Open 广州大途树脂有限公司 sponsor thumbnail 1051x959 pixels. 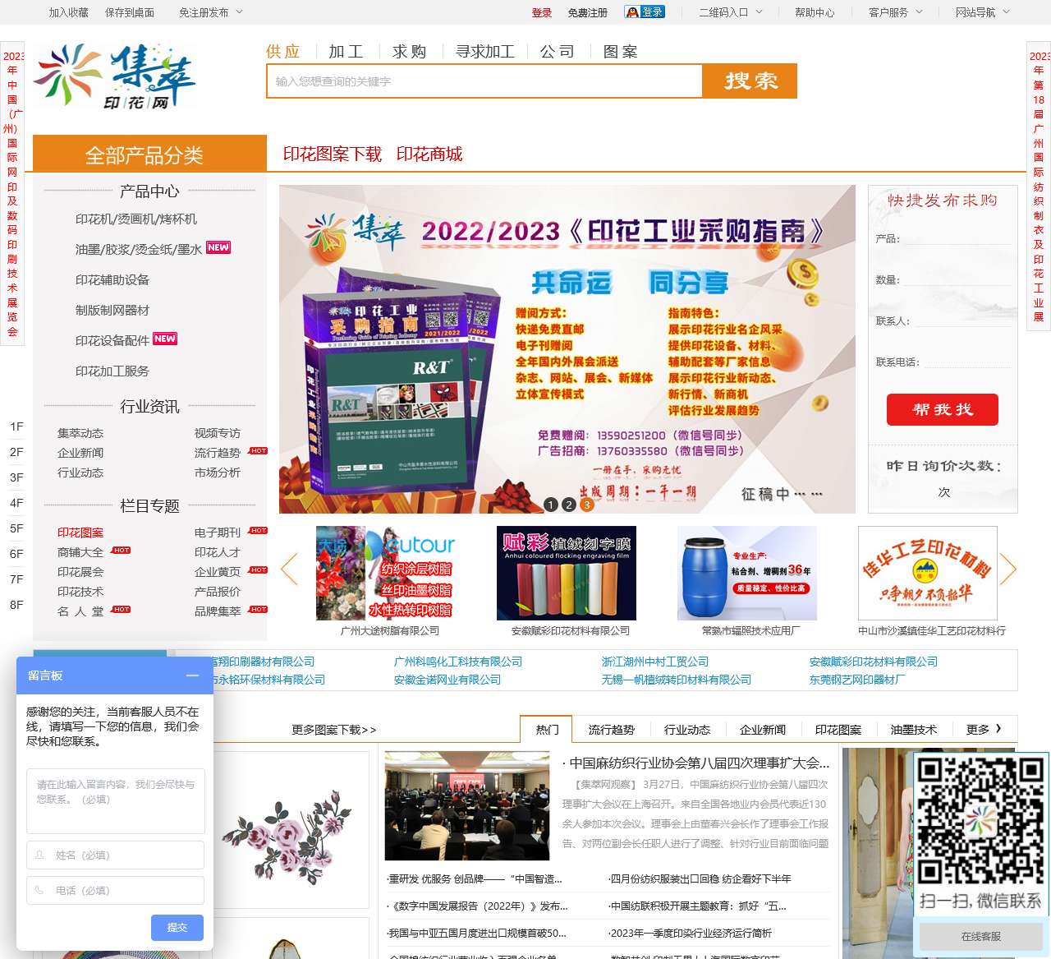click(x=386, y=573)
